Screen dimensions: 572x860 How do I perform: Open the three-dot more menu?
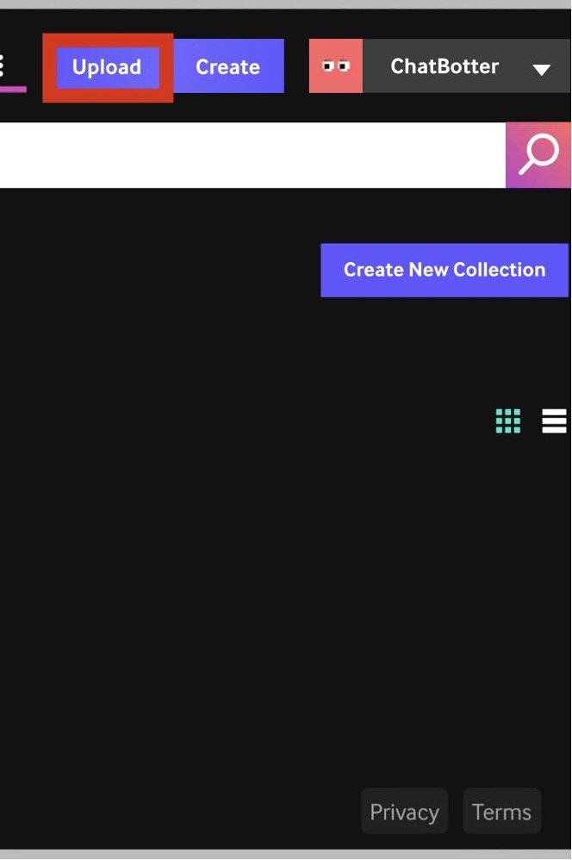pyautogui.click(x=3, y=65)
